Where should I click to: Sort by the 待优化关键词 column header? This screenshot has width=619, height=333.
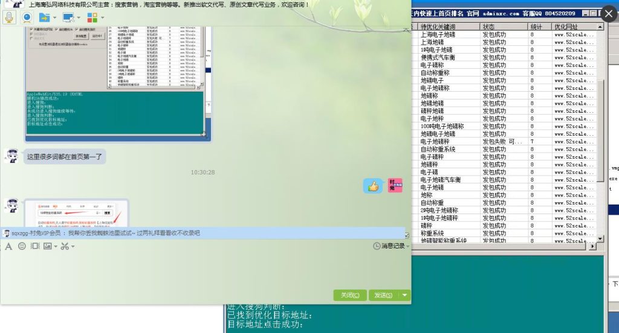point(449,27)
